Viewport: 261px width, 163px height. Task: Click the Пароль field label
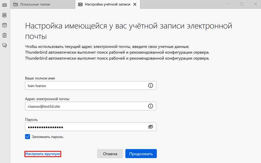31,120
